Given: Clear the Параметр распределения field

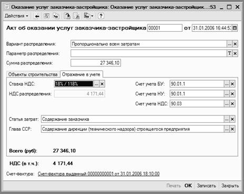Looking at the screenshot, I should click(x=235, y=53).
